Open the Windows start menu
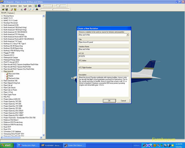This screenshot has width=185, height=148. pos(7,145)
